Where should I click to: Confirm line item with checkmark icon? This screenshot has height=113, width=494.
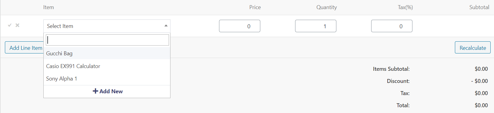tap(9, 25)
